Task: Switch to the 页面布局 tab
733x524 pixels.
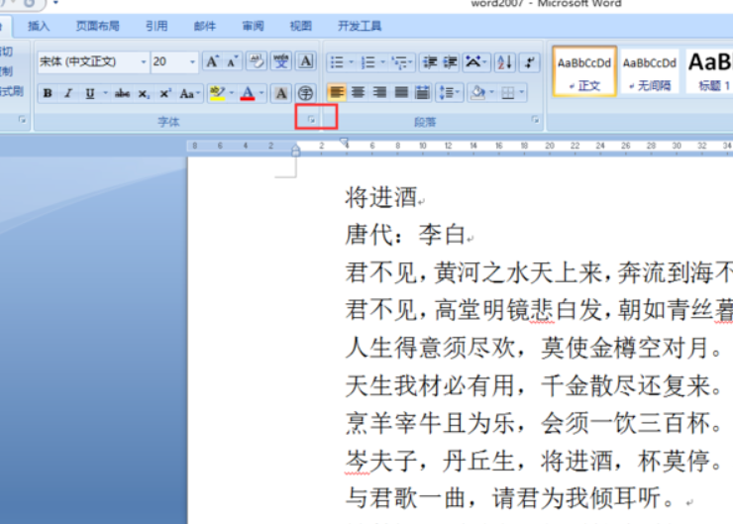Action: tap(98, 26)
